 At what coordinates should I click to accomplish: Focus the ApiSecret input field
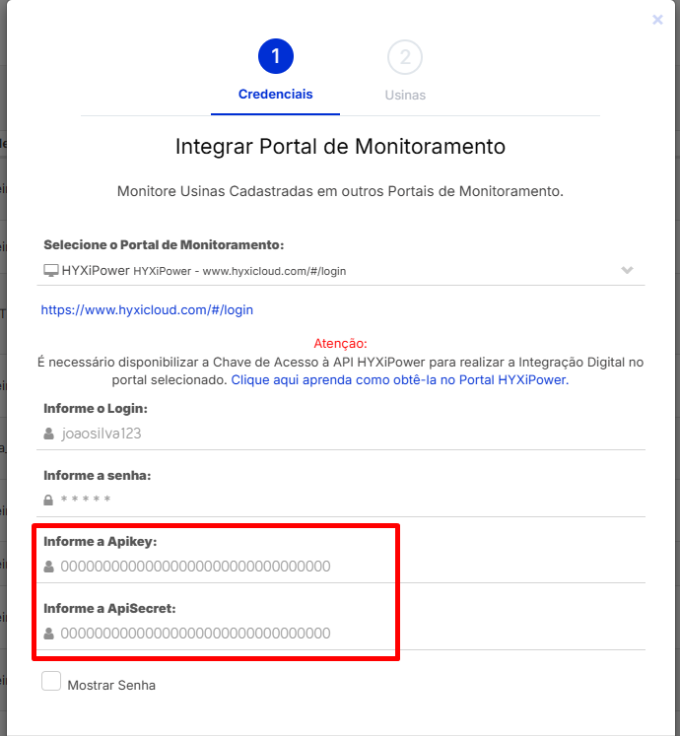tap(341, 634)
